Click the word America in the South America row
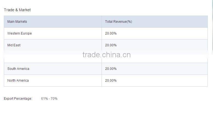This screenshot has height=114, width=213. (x=23, y=69)
